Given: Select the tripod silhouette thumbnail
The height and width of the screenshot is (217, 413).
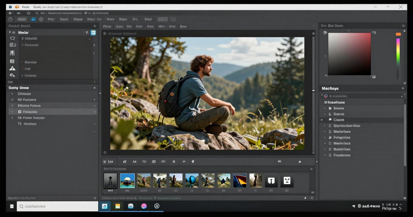Looking at the screenshot, I should [x=110, y=181].
